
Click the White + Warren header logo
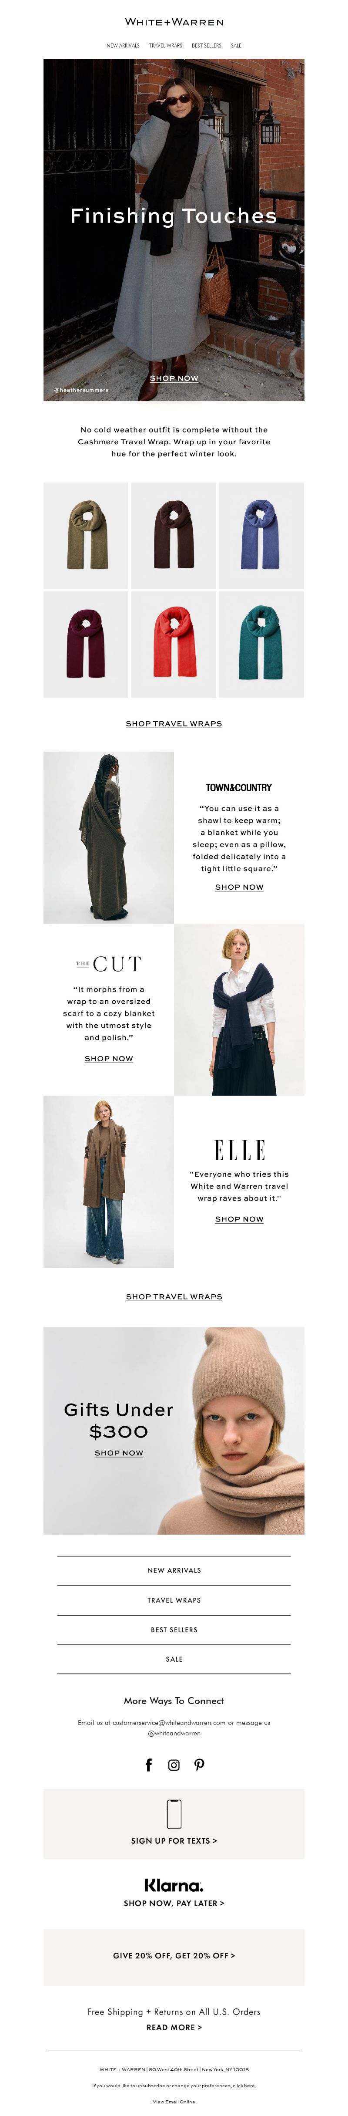point(174,22)
